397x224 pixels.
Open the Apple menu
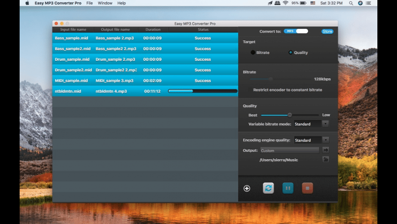point(27,3)
